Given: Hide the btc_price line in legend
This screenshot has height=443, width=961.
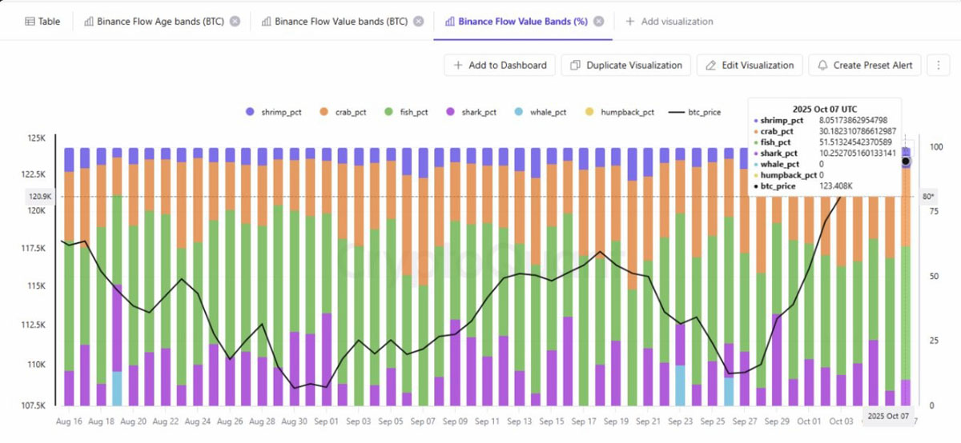Looking at the screenshot, I should [698, 113].
